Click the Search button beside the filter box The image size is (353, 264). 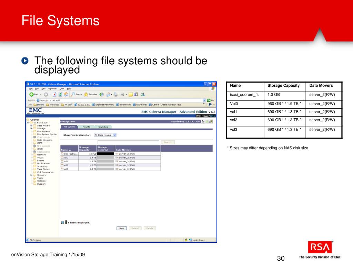coord(167,142)
